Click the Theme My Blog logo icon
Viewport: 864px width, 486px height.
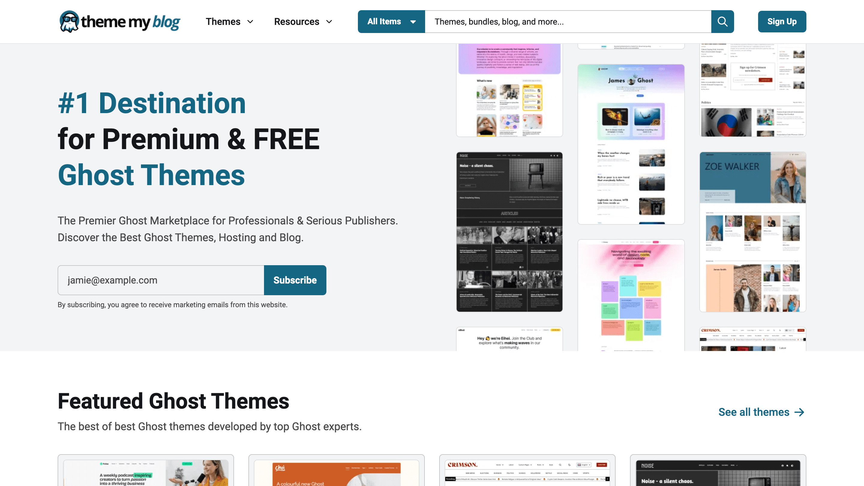coord(70,21)
